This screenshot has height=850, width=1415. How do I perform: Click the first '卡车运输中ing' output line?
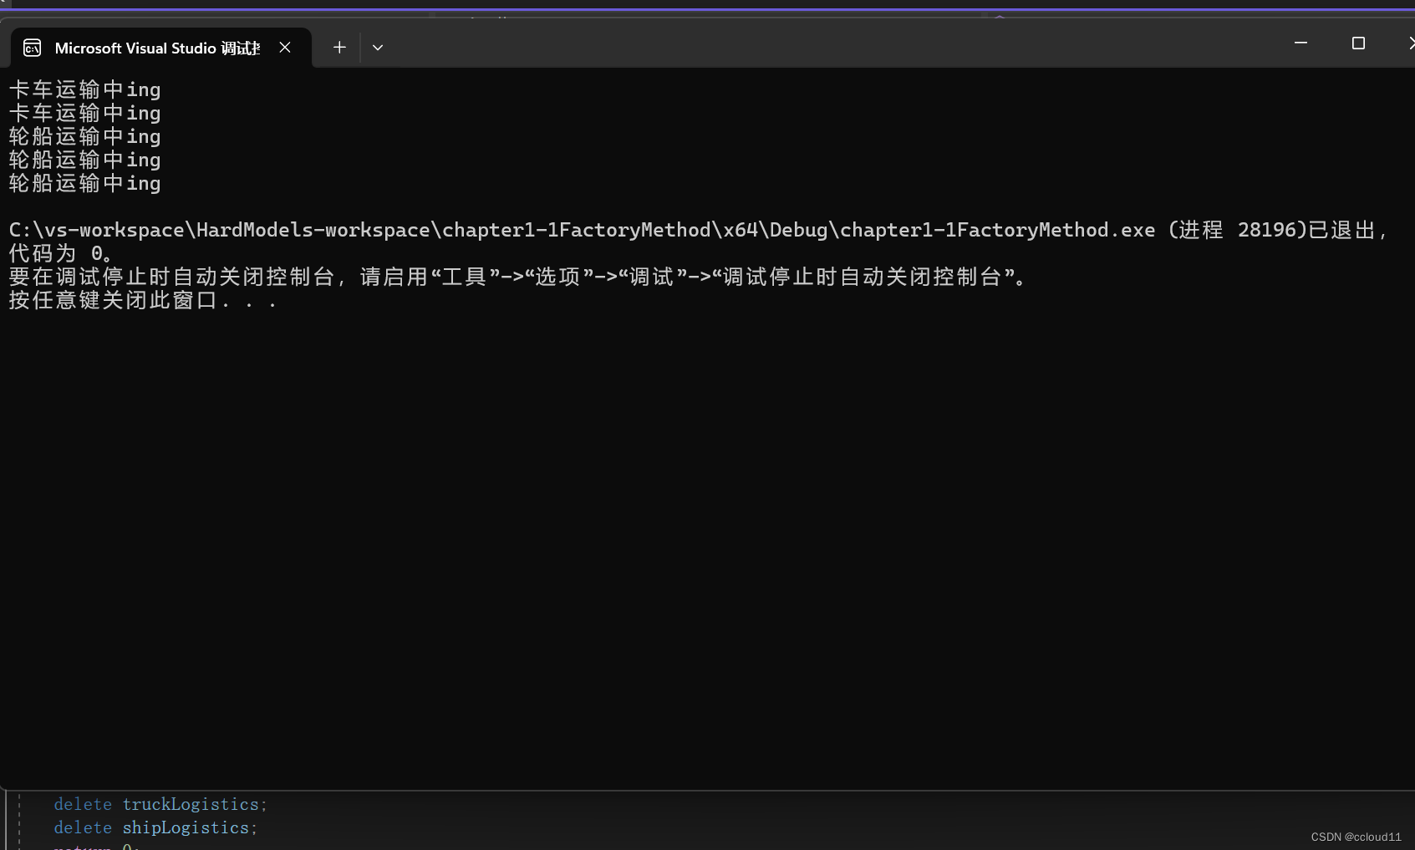coord(84,89)
